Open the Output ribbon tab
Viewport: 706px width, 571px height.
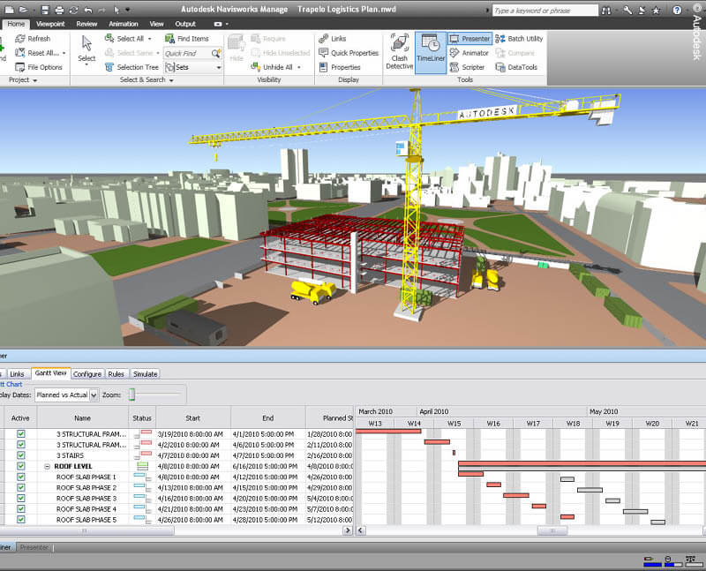(185, 24)
